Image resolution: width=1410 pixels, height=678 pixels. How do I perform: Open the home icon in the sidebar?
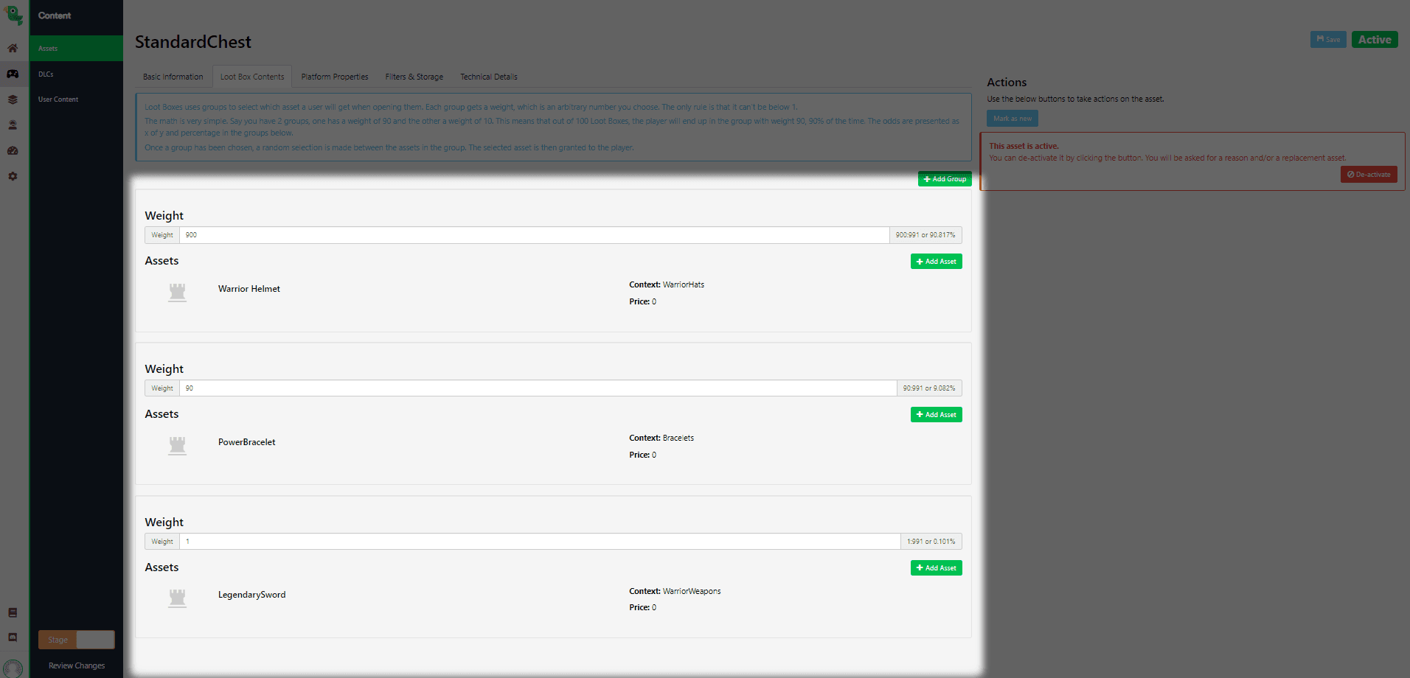[x=13, y=48]
